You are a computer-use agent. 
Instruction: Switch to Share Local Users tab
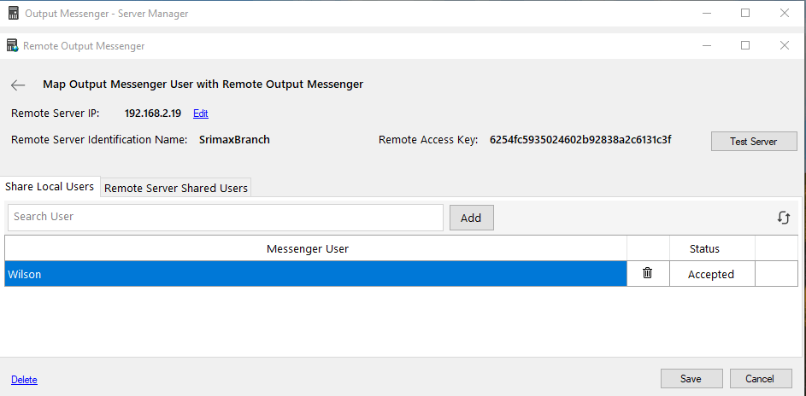(x=50, y=187)
